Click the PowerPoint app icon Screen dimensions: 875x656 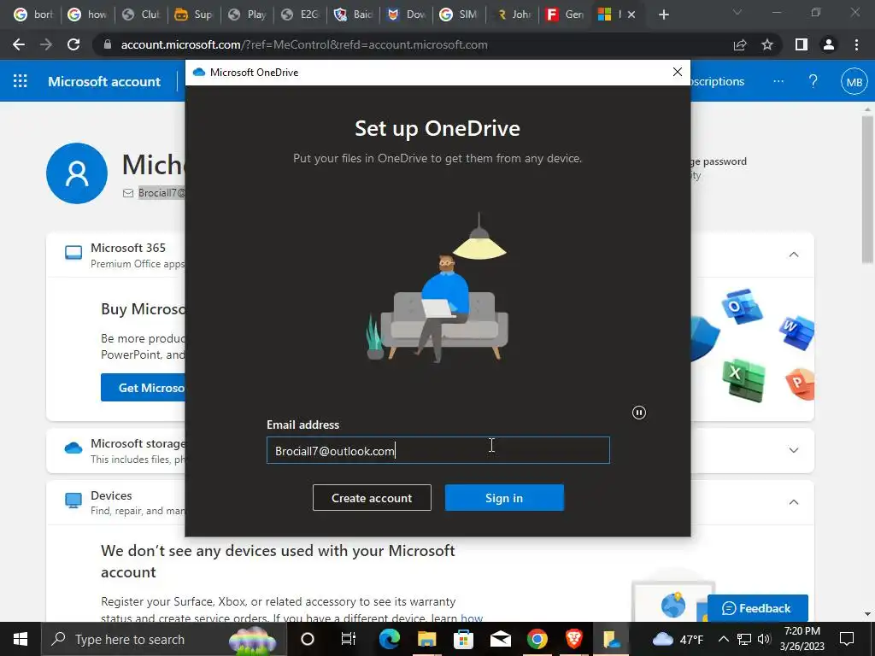click(800, 384)
